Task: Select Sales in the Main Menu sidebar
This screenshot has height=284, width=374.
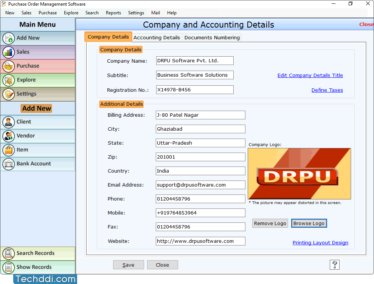Action: [38, 52]
